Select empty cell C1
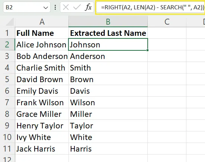Screen dimensions: 205x162 167,33
